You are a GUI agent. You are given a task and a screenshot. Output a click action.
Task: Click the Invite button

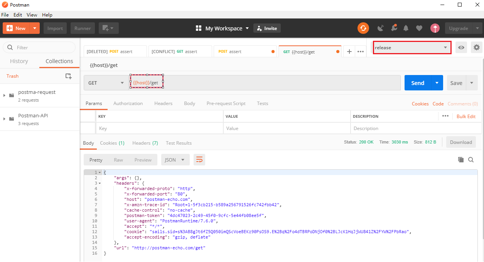267,28
